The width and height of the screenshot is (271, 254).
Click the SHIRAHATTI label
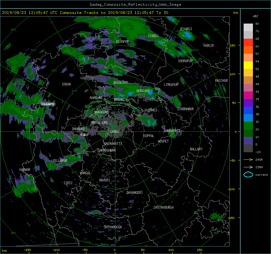pyautogui.click(x=113, y=144)
